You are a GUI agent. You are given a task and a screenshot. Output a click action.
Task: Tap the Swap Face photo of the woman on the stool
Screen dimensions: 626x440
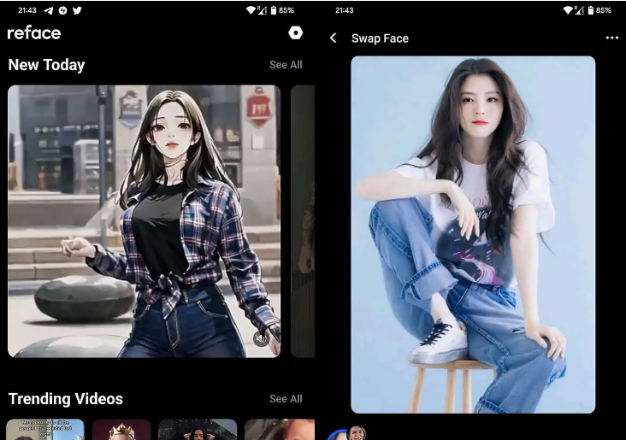pos(473,235)
